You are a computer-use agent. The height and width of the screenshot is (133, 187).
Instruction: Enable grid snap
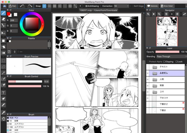[x=55, y=6]
